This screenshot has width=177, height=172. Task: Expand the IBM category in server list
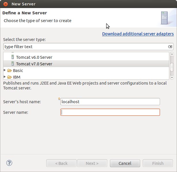5,77
